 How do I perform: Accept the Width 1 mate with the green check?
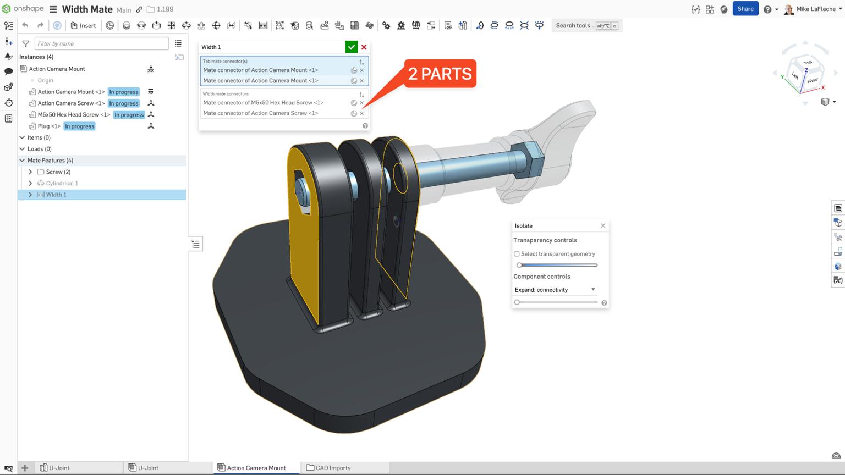click(352, 47)
